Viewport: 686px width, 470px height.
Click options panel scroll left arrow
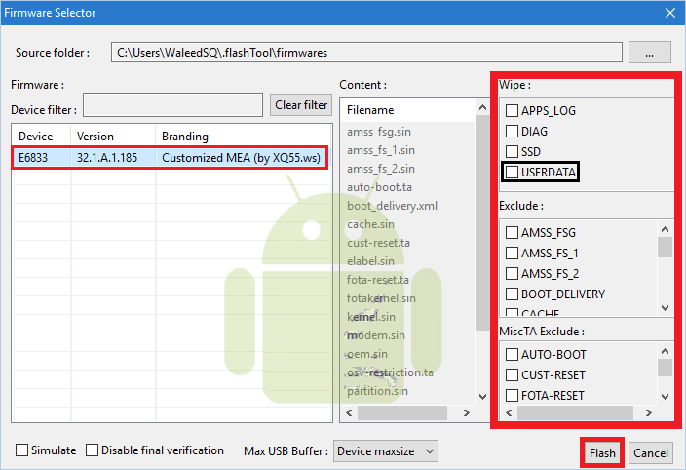(x=509, y=412)
